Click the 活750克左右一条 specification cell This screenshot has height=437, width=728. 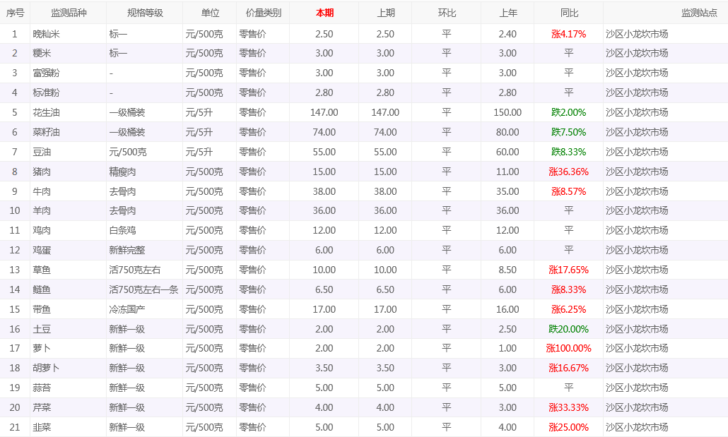144,290
